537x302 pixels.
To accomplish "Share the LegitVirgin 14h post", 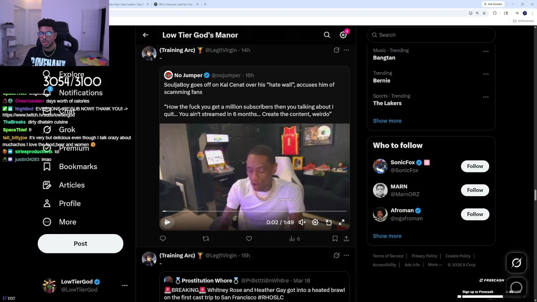I will tap(347, 239).
